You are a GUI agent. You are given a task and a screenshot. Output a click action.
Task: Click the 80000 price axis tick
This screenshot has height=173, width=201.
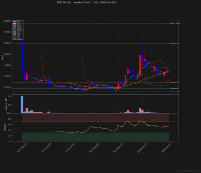8,21
